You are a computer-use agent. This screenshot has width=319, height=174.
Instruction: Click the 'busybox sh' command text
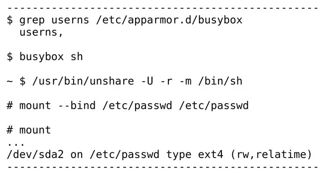51,56
